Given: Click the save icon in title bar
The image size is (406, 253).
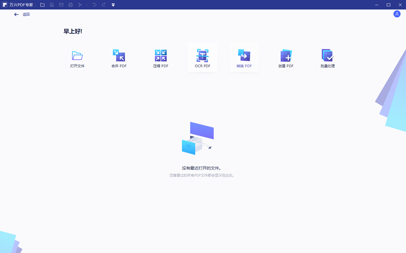Looking at the screenshot, I should pyautogui.click(x=52, y=5).
